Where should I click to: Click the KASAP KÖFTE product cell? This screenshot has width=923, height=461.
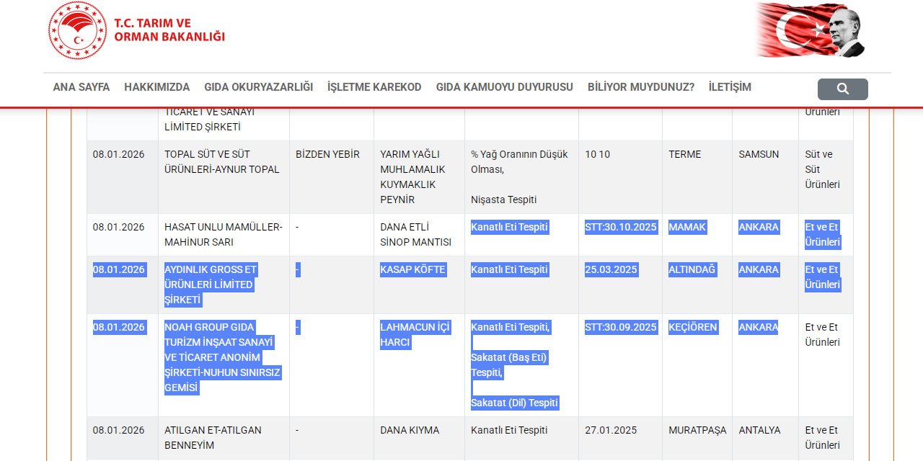pos(412,269)
